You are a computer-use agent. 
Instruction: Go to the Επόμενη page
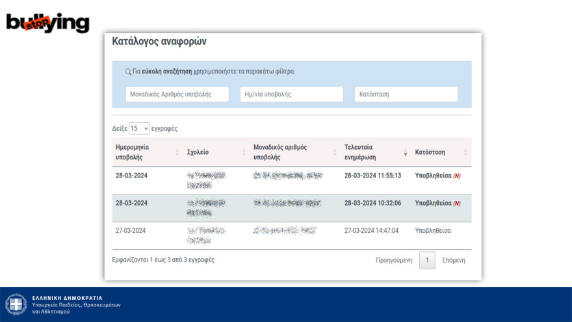click(453, 260)
